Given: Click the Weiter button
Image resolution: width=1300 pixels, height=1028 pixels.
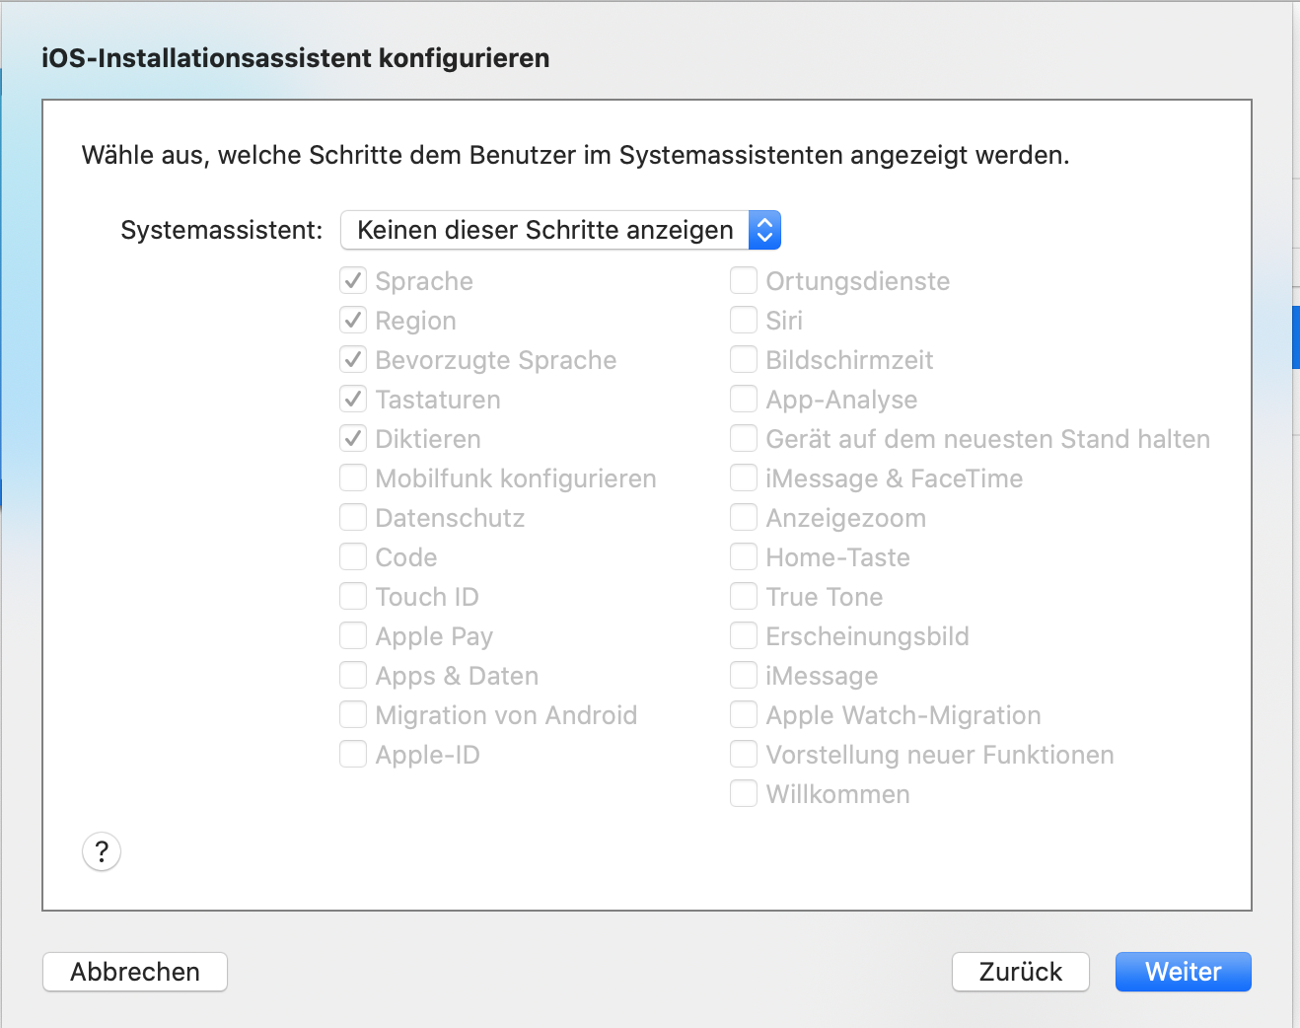Looking at the screenshot, I should 1183,972.
